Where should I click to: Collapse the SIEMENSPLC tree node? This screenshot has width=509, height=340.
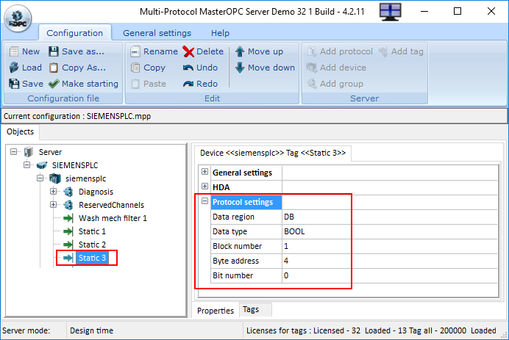(x=26, y=165)
